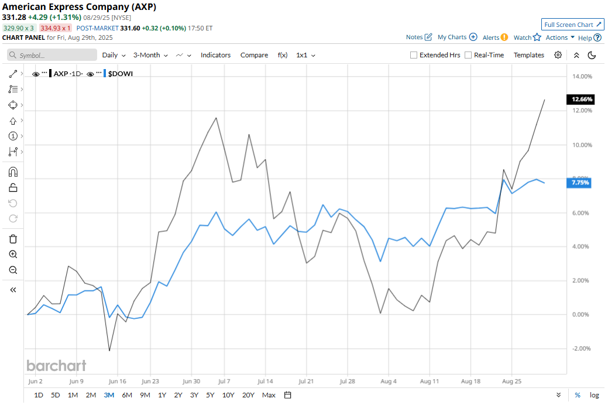The width and height of the screenshot is (608, 405).
Task: Click the Notes edit icon
Action: pos(428,37)
